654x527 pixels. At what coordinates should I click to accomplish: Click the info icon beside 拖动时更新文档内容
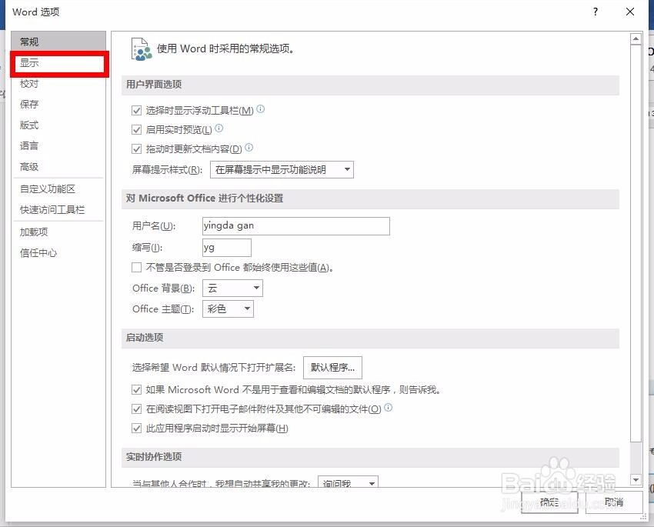(248, 148)
